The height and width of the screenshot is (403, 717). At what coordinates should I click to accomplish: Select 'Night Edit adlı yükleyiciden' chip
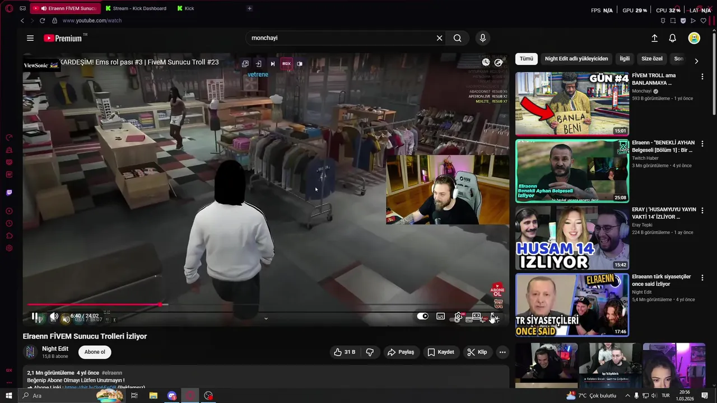[x=576, y=59]
